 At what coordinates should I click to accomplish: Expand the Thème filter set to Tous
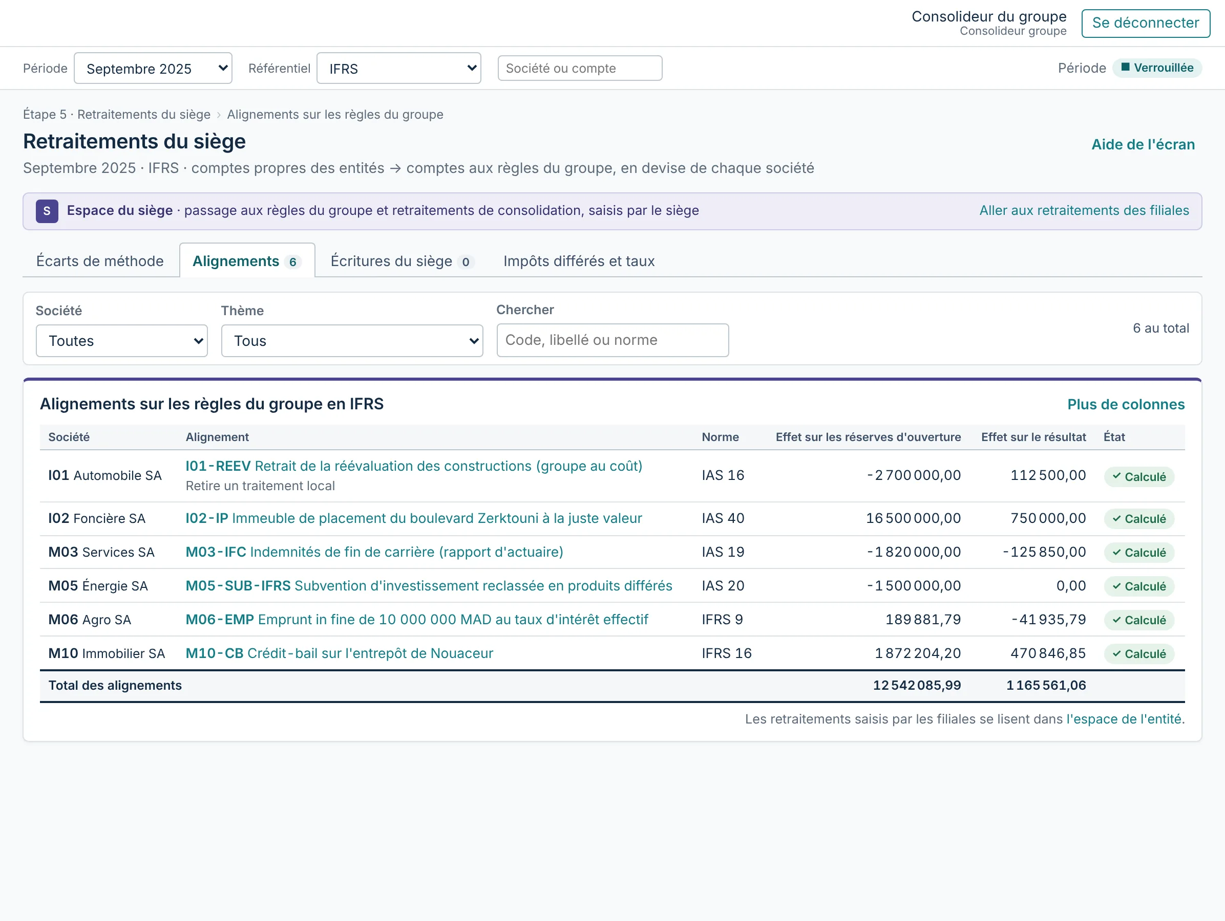352,341
